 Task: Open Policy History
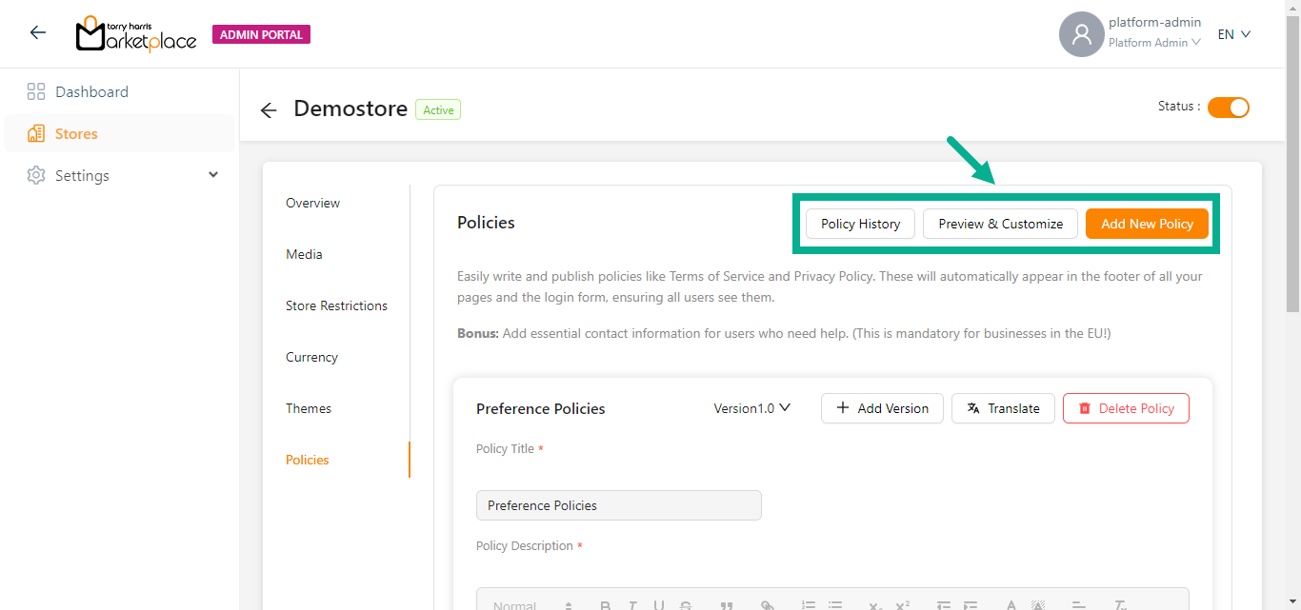[860, 224]
